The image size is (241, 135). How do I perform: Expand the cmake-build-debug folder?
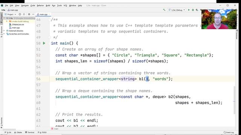[x=7, y=21]
